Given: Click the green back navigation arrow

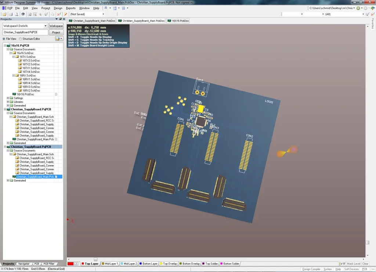Looking at the screenshot, I should tap(358, 8).
